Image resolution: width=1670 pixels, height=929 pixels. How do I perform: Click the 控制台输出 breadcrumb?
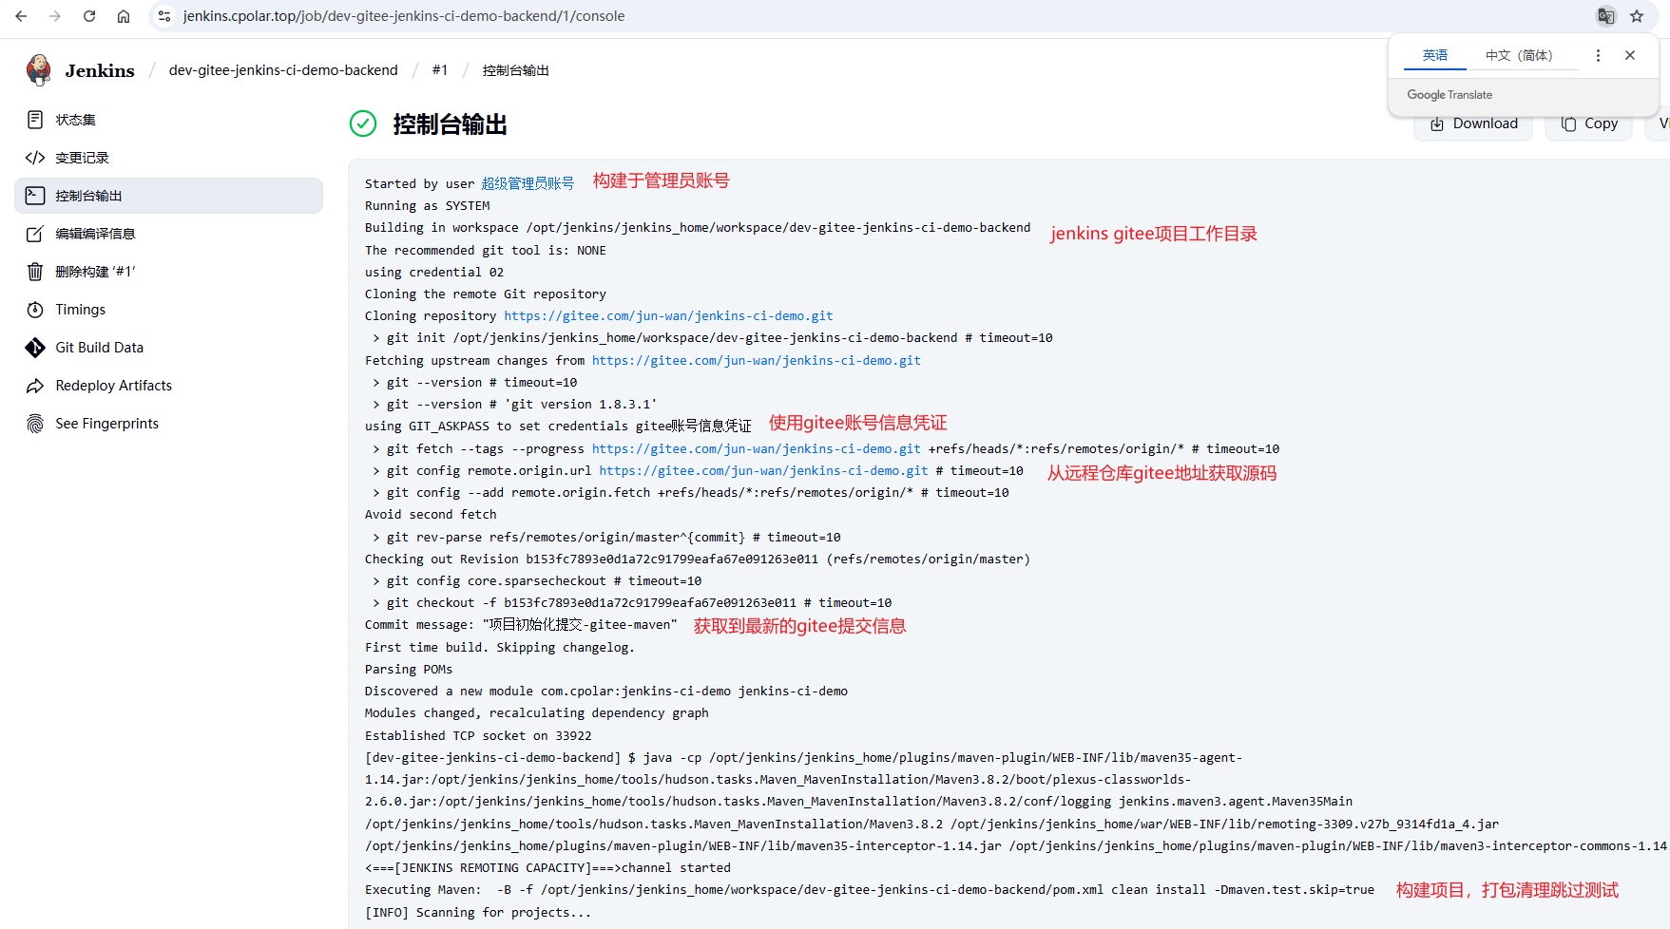[x=516, y=70]
